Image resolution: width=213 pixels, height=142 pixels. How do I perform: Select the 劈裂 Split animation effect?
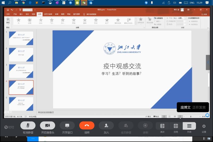point(74,21)
